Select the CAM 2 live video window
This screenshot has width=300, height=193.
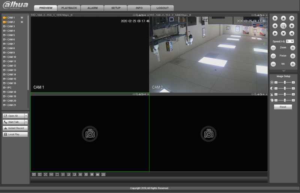(208, 55)
